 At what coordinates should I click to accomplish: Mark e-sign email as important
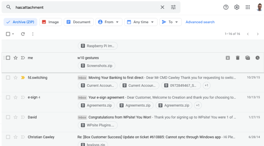pos(23,97)
